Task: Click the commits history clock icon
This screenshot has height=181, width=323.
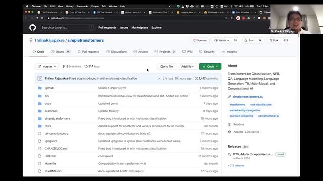Action: click(x=196, y=78)
